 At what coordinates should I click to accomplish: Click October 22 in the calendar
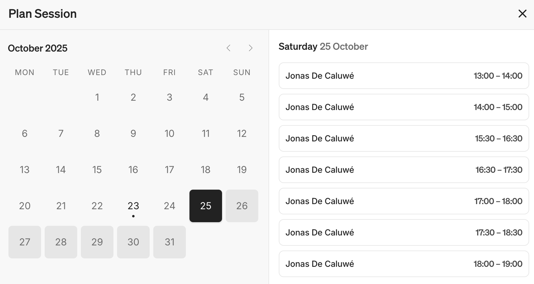(x=97, y=206)
